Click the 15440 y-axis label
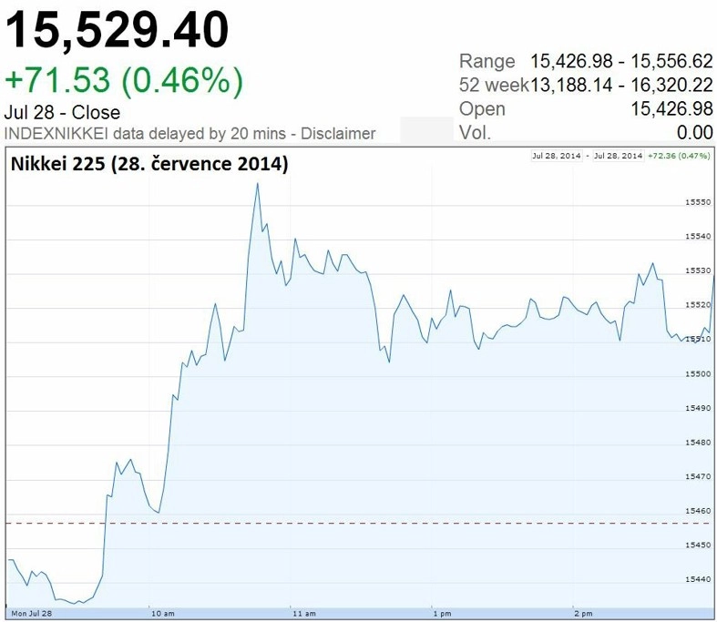Image resolution: width=717 pixels, height=622 pixels. pyautogui.click(x=698, y=579)
